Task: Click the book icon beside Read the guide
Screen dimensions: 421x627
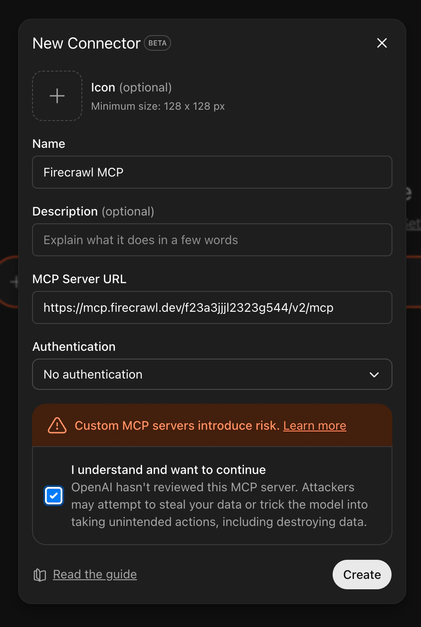Action: (39, 575)
